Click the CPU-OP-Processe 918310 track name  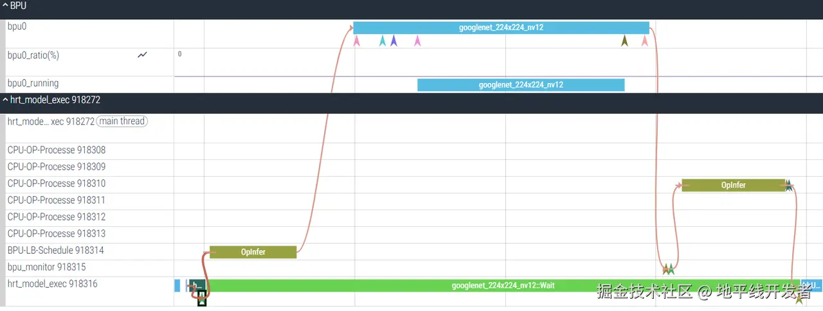(57, 183)
